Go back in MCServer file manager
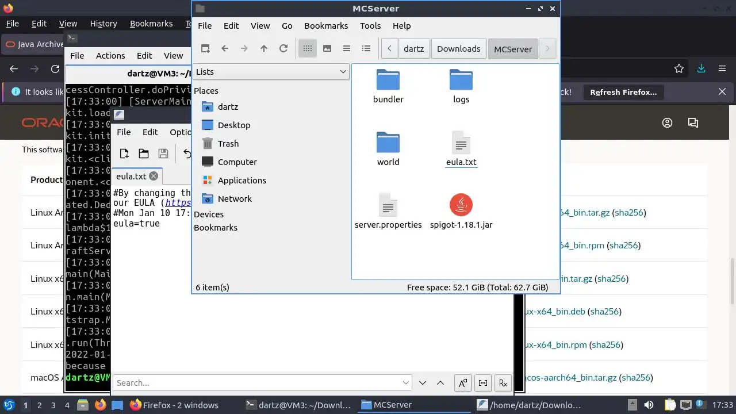This screenshot has height=414, width=736. pyautogui.click(x=225, y=48)
